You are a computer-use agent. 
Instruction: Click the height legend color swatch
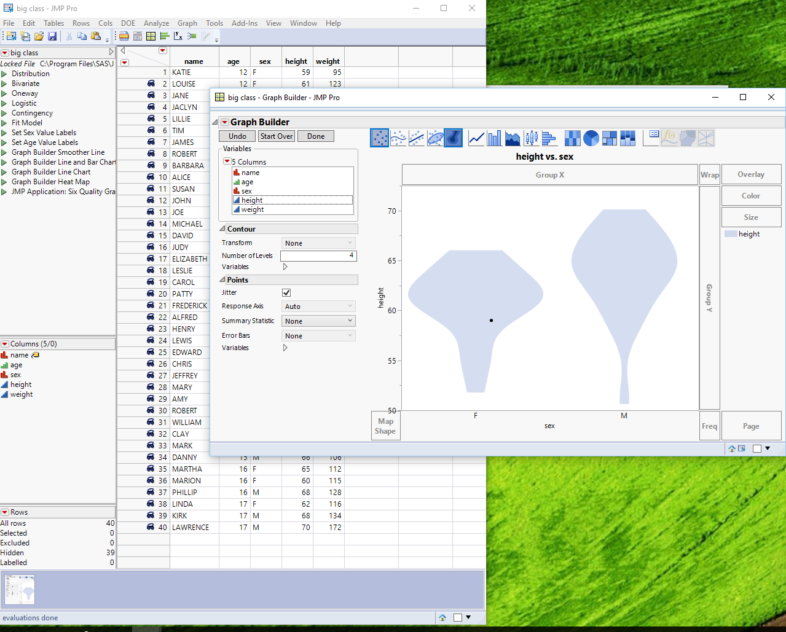pos(730,234)
